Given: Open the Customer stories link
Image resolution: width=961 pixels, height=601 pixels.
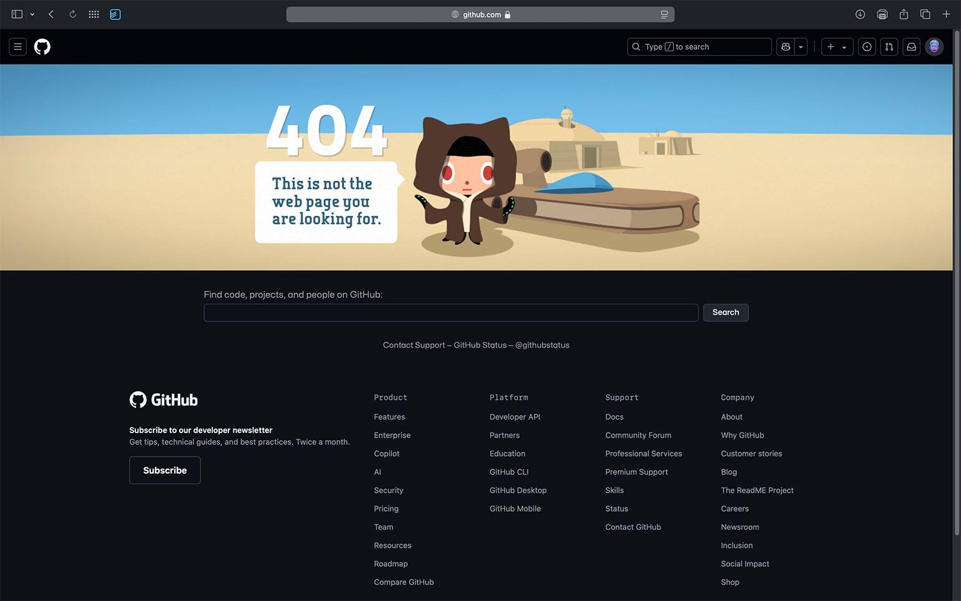Looking at the screenshot, I should [x=751, y=454].
